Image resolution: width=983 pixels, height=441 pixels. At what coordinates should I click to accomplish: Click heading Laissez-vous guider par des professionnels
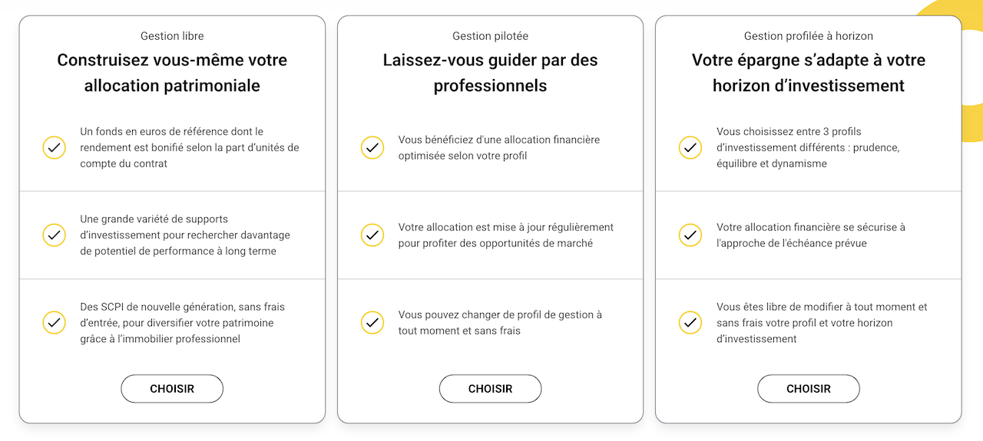click(490, 73)
